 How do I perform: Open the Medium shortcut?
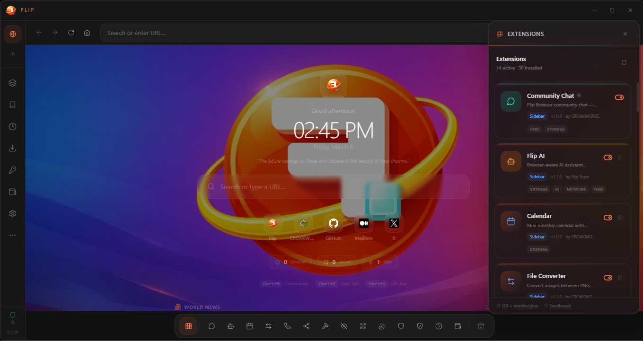(363, 223)
